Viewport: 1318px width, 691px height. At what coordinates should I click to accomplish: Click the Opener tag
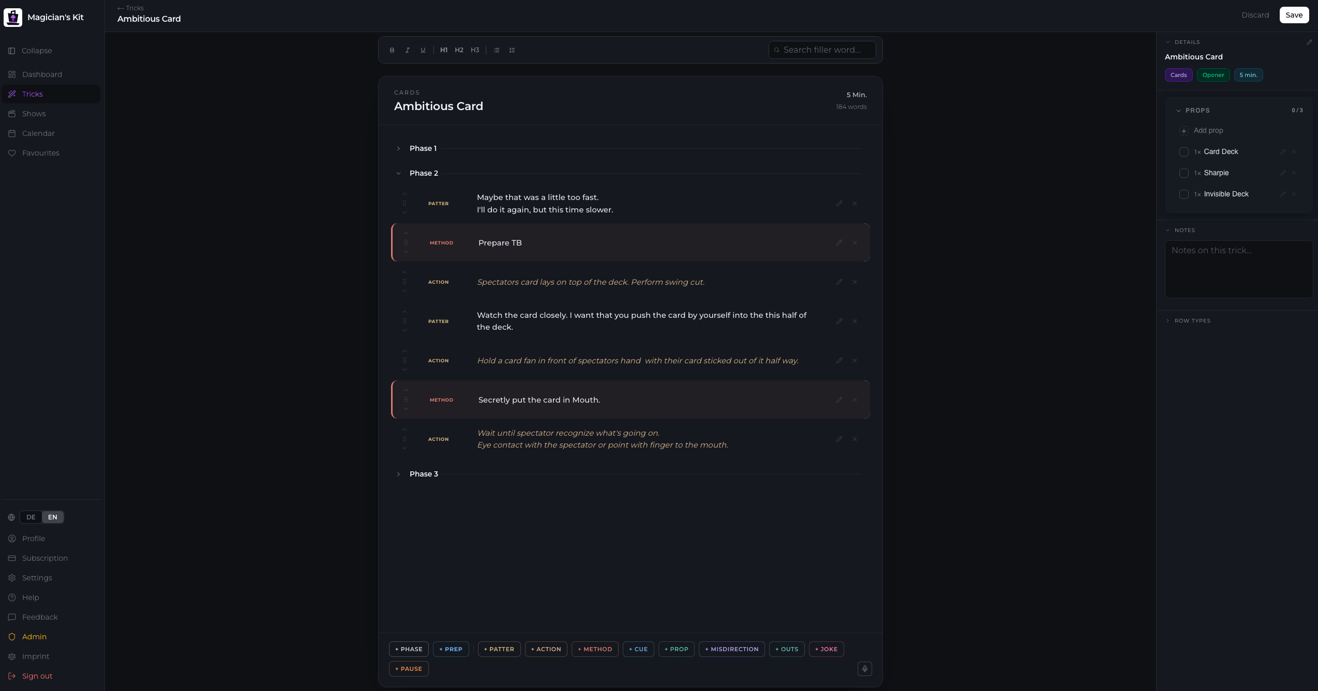(x=1213, y=75)
